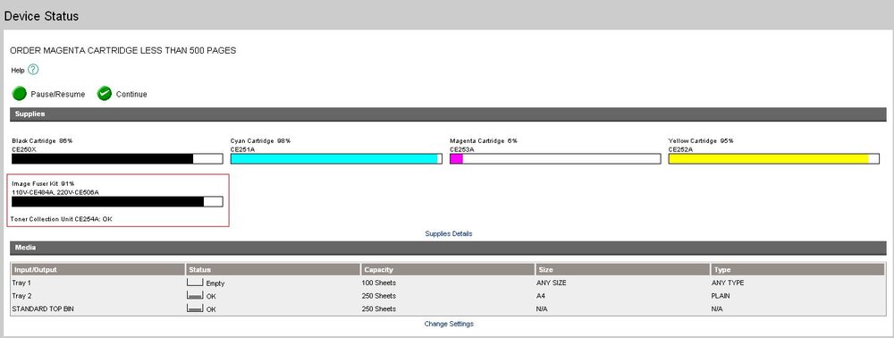The width and height of the screenshot is (894, 338).
Task: Click the Device Status page title
Action: (x=42, y=16)
